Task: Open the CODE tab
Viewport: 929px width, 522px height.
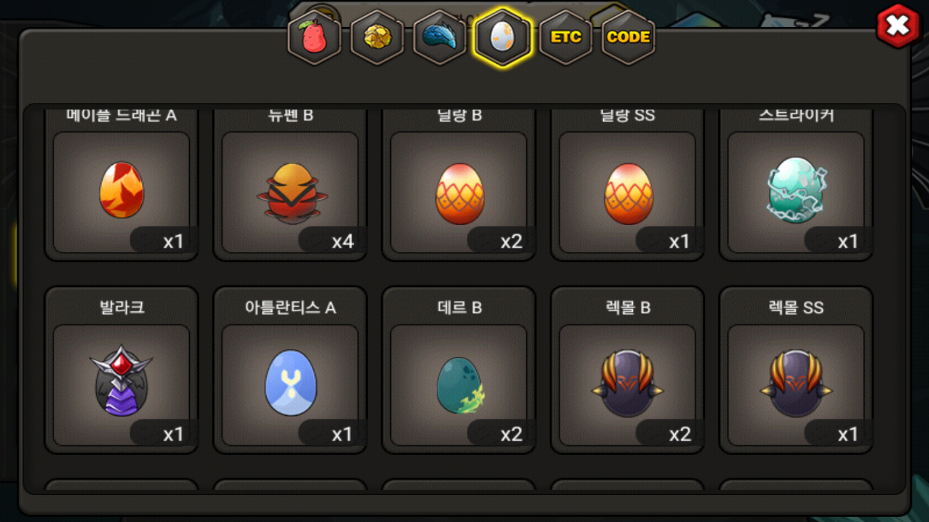Action: point(629,37)
